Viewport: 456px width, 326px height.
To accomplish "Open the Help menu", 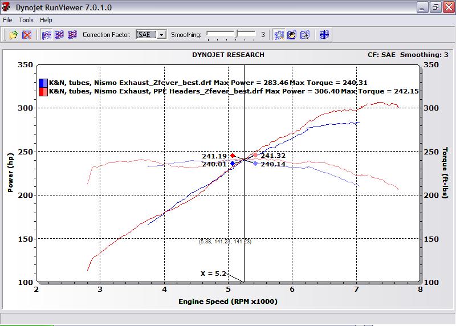I will (x=46, y=20).
